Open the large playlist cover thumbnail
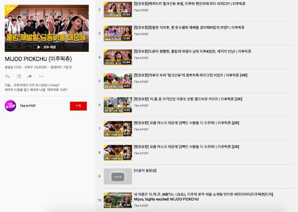The image size is (298, 212). pyautogui.click(x=47, y=28)
